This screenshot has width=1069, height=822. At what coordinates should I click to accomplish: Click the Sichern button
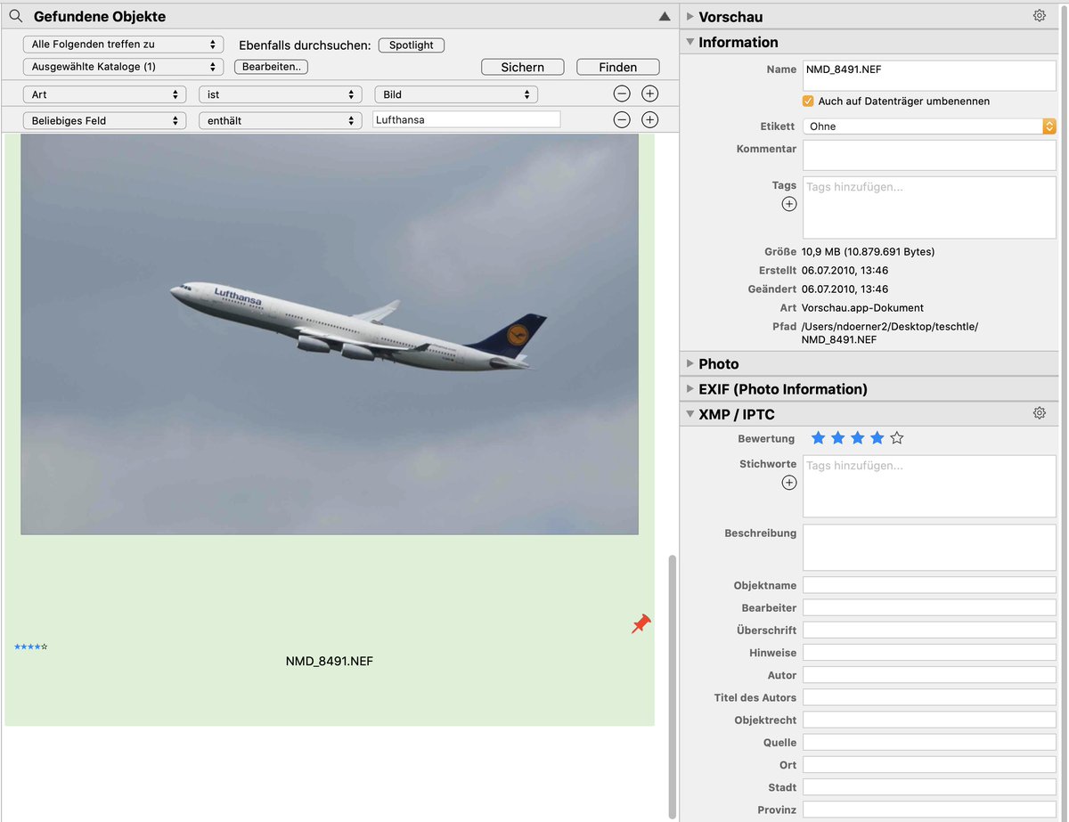click(523, 67)
